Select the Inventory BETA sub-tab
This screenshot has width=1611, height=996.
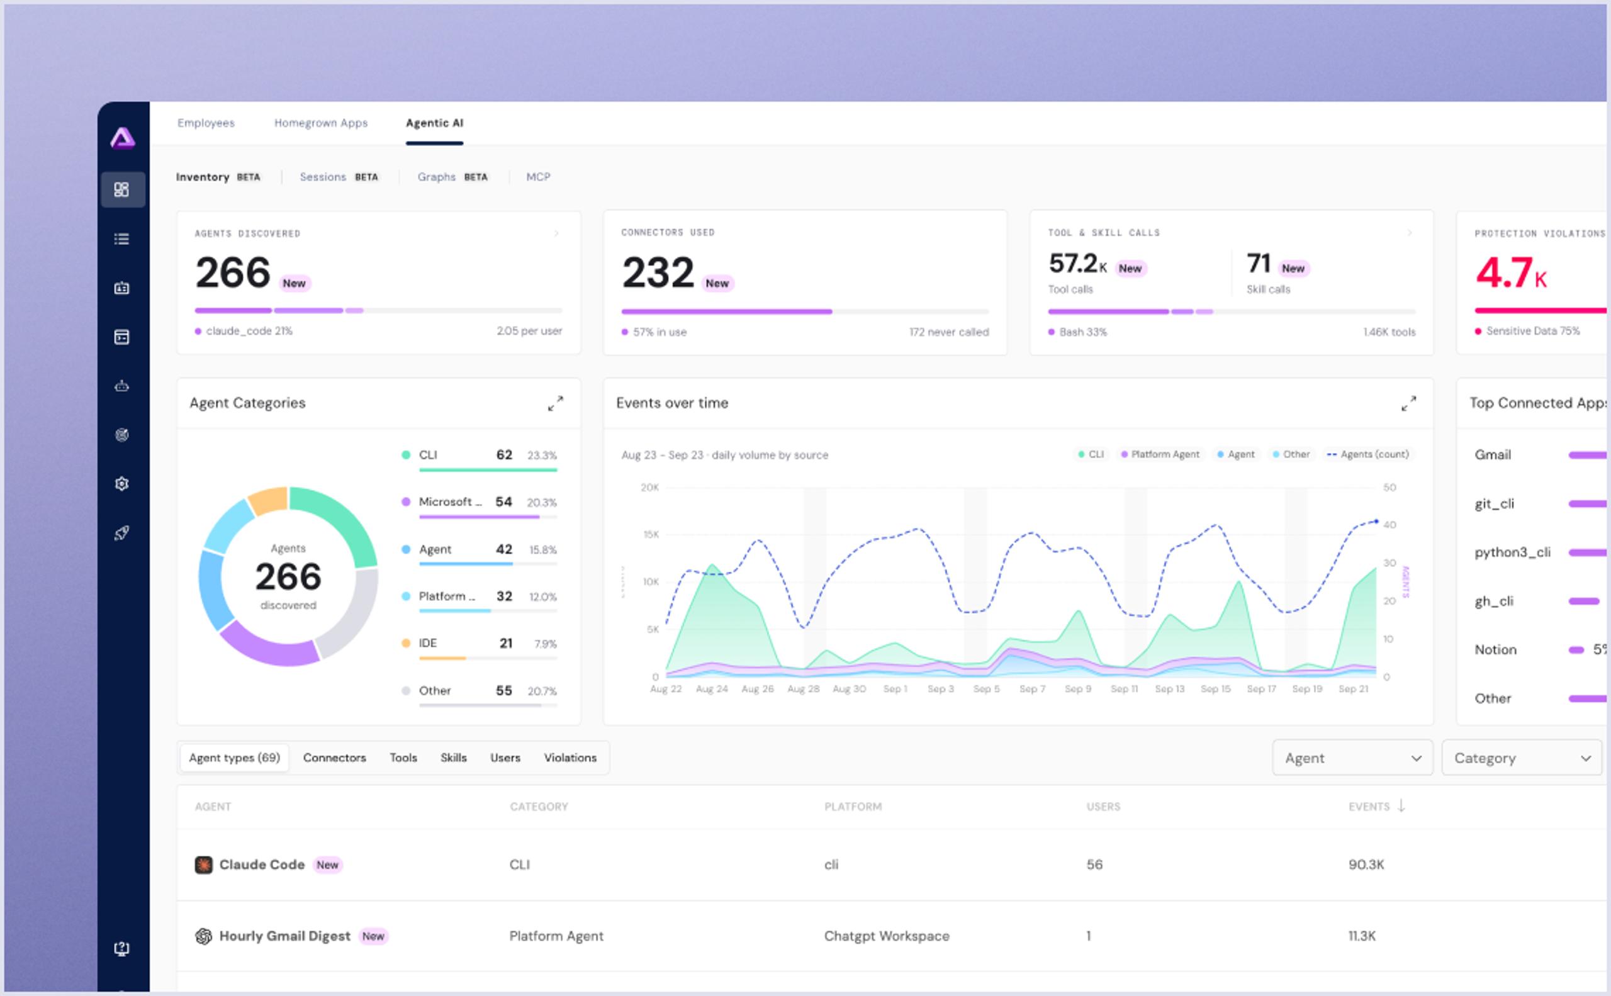218,177
